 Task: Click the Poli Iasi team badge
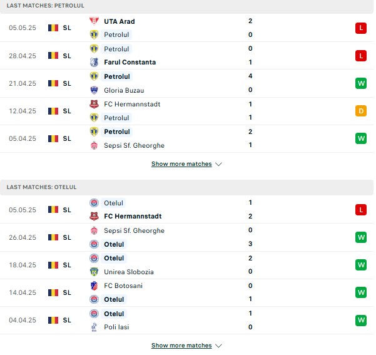point(94,327)
